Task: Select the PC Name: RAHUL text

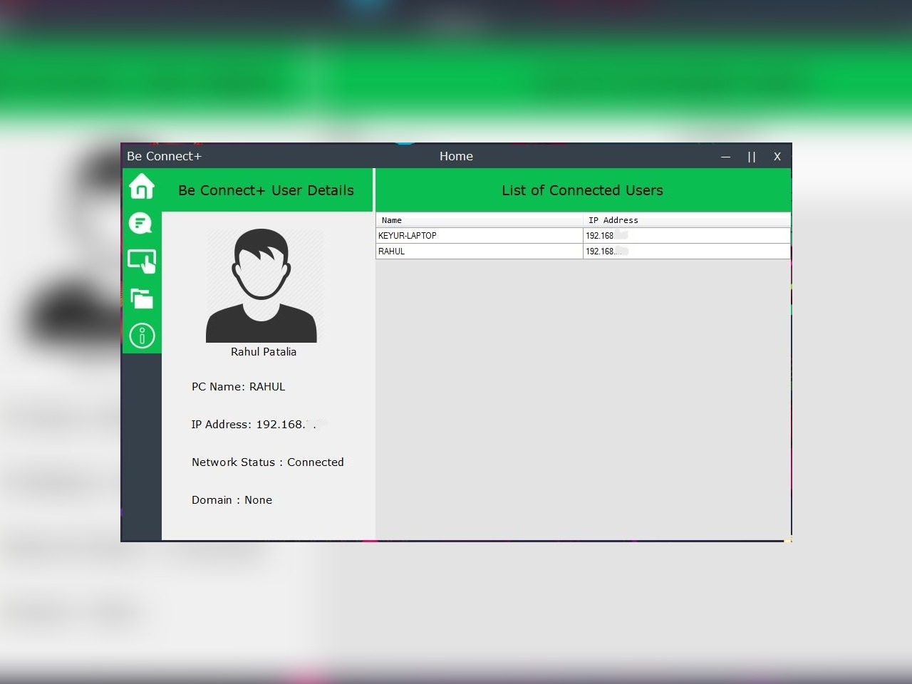Action: 238,387
